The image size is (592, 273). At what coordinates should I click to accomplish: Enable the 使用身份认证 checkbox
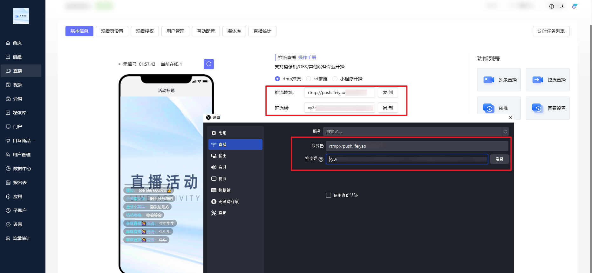[329, 195]
